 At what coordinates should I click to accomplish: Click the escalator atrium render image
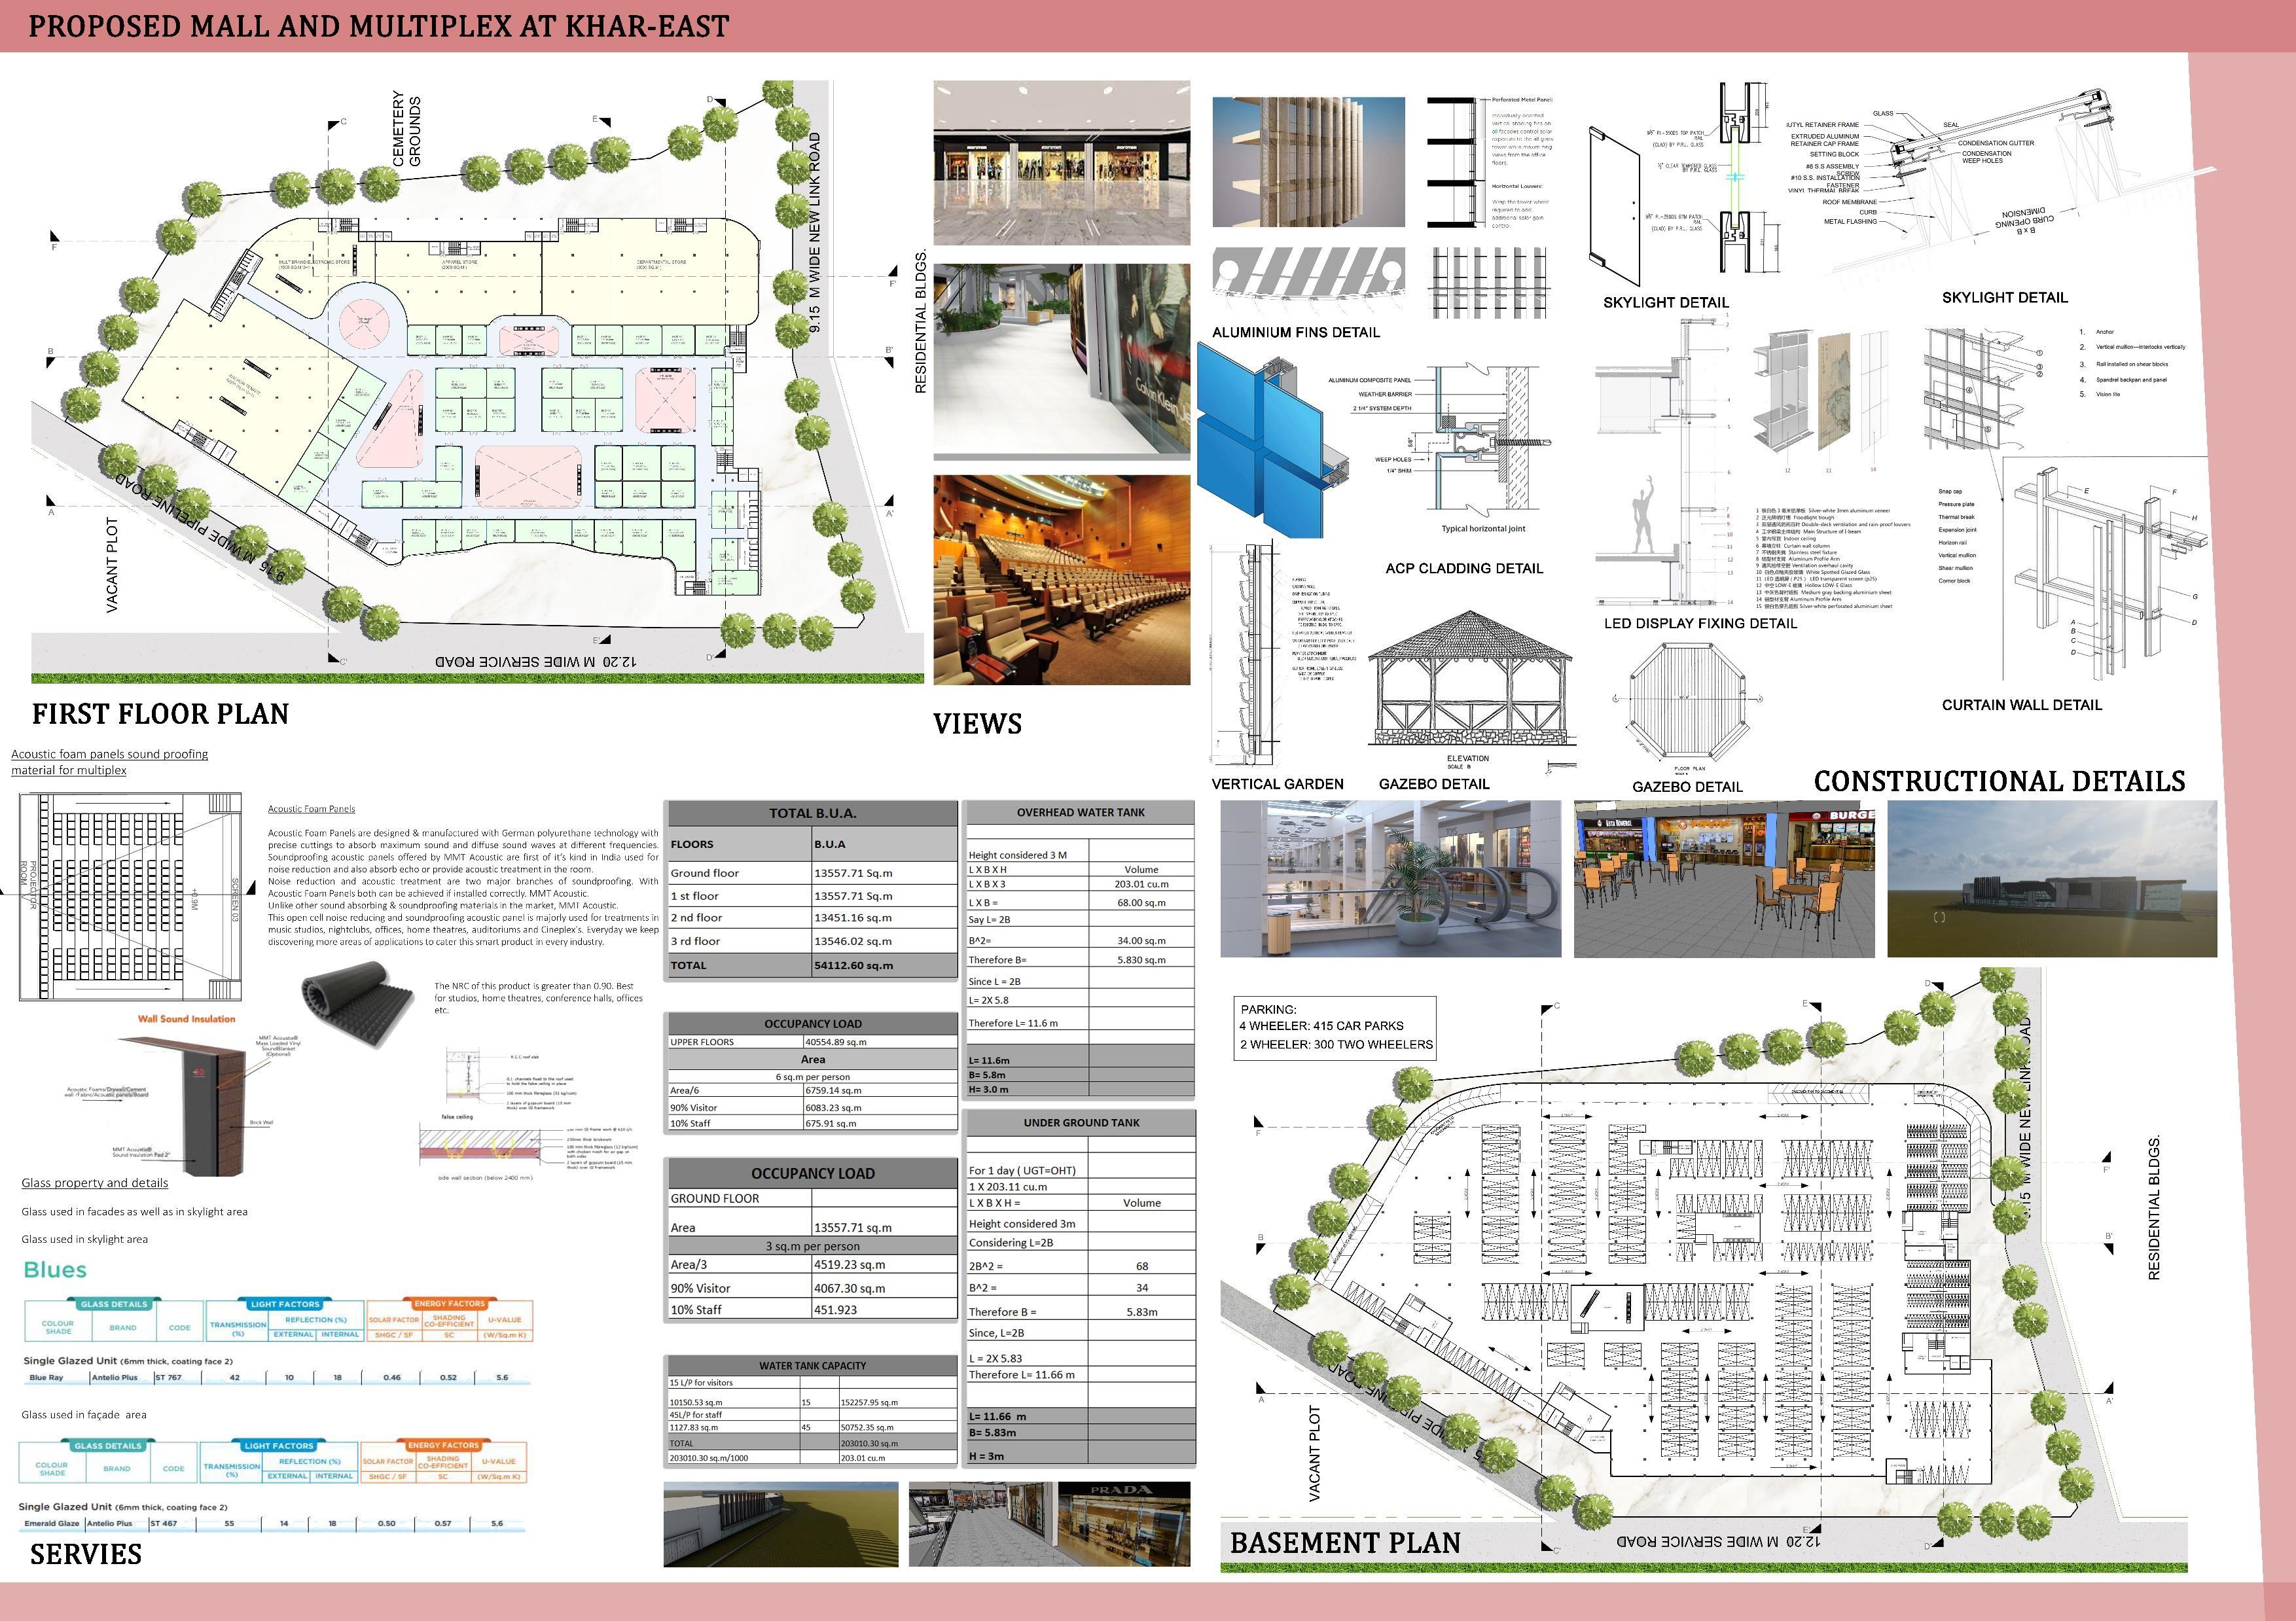[x=1390, y=878]
